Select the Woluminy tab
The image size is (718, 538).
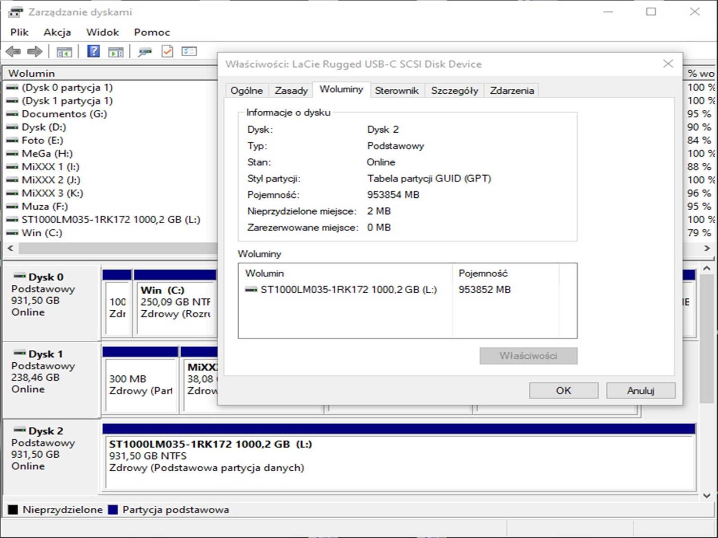[x=341, y=89]
